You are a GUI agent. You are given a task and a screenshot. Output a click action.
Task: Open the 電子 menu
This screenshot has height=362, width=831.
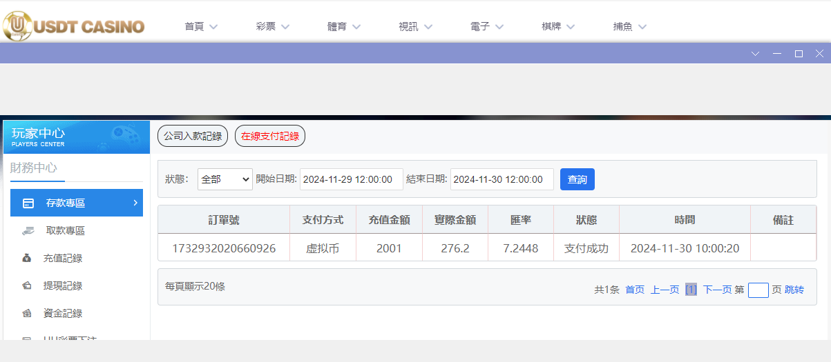487,27
